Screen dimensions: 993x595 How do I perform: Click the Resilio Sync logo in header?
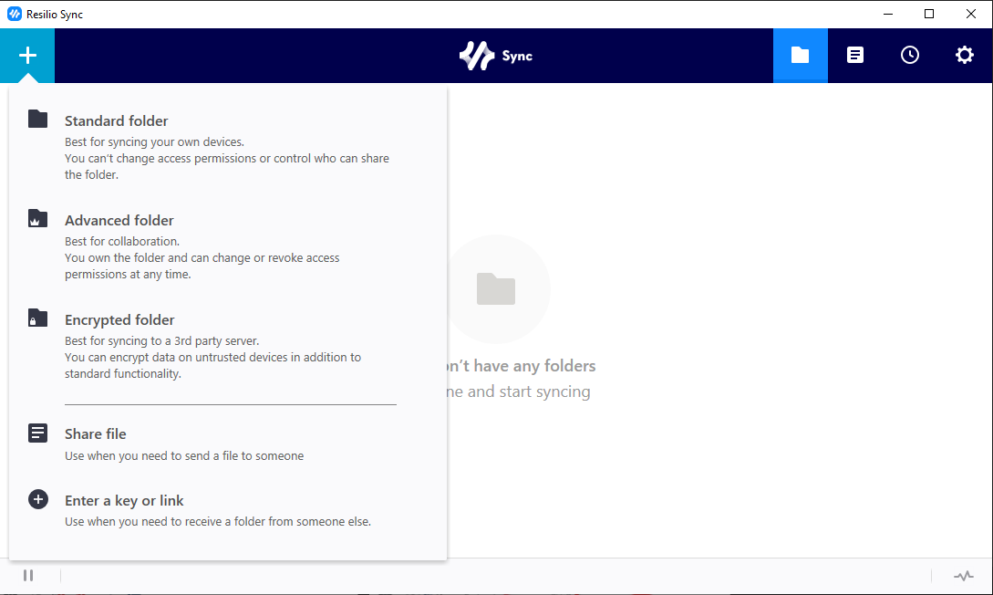click(496, 56)
